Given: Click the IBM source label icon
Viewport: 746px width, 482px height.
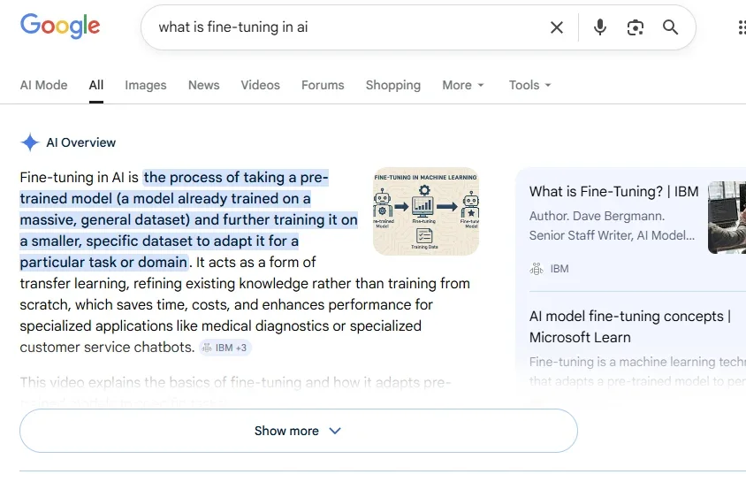Looking at the screenshot, I should (x=537, y=269).
